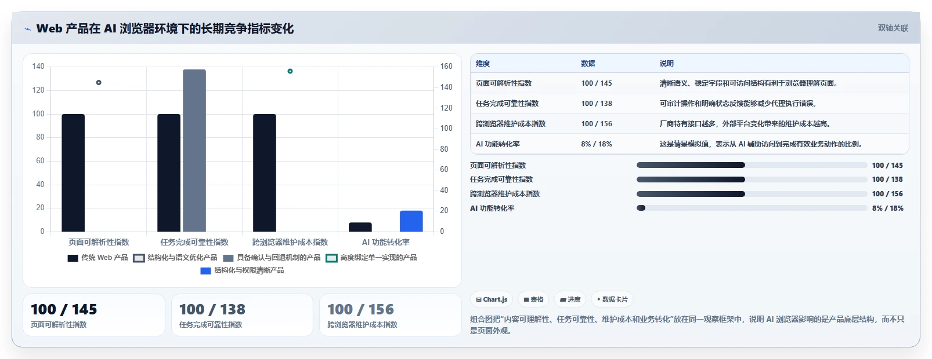Viewport: 932px width, 359px height.
Task: Click the 页面可解析性指数 progress bar
Action: 752,165
